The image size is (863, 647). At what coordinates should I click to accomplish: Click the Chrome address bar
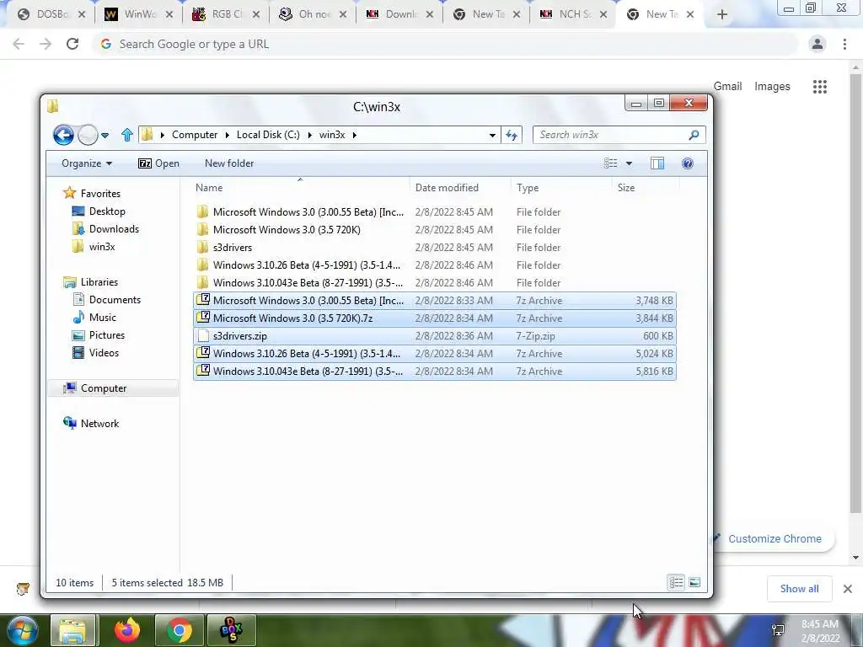445,44
